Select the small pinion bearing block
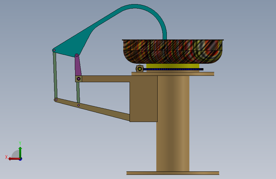The height and width of the screenshot is (179, 276). click(x=139, y=68)
